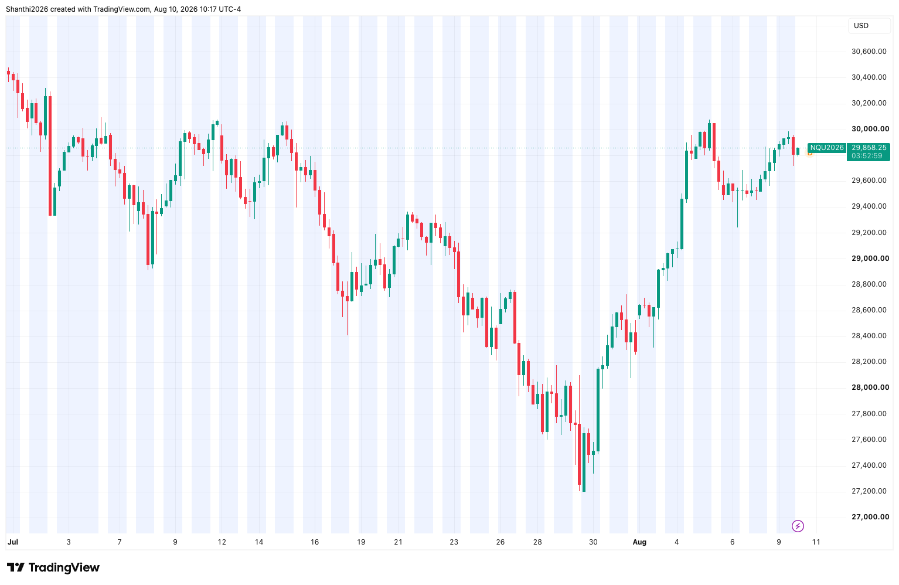Click the 27,200.00 price axis label
The height and width of the screenshot is (585, 899).
click(869, 491)
